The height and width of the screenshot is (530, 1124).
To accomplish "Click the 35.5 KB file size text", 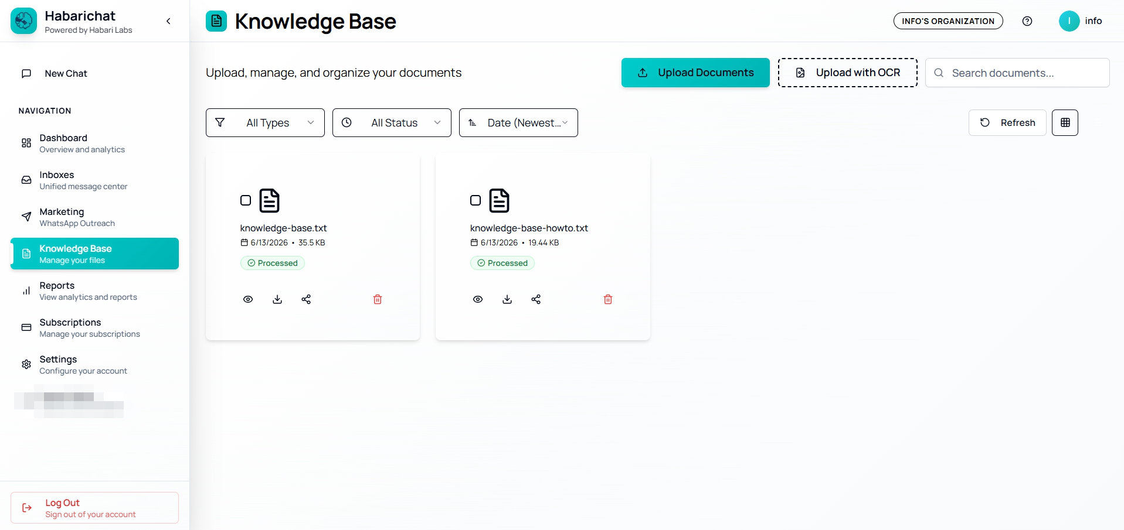I will 311,242.
